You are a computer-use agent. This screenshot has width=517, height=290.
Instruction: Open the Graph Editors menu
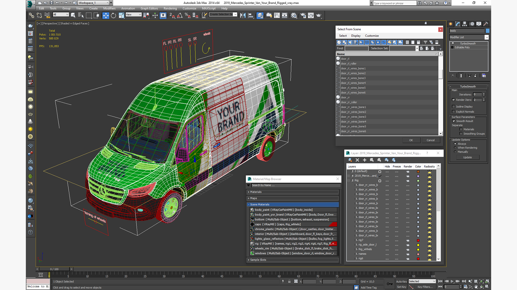(x=149, y=9)
